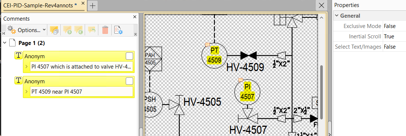
Task: Click the highlighted 4509 text in circle
Action: [214, 60]
